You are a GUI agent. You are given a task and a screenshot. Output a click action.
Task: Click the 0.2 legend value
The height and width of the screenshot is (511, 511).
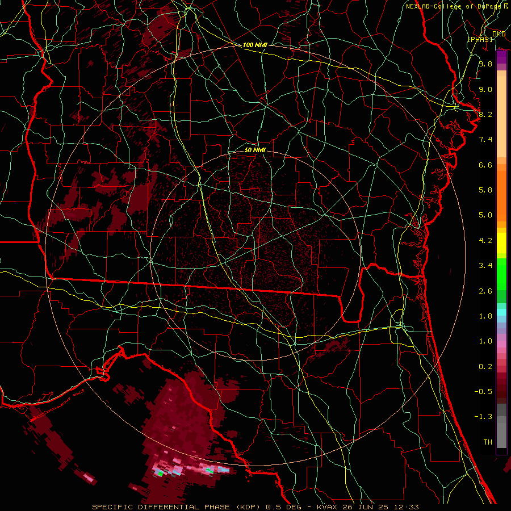[485, 367]
